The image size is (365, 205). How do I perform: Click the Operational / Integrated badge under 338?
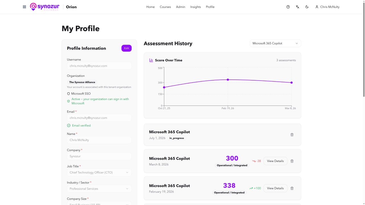pos(229,193)
